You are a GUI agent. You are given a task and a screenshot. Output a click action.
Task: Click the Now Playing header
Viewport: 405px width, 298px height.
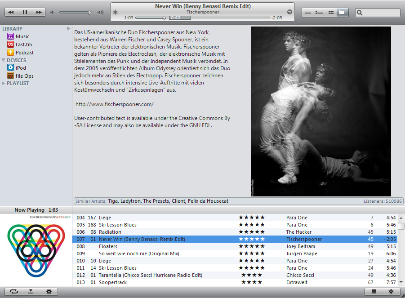pos(36,210)
